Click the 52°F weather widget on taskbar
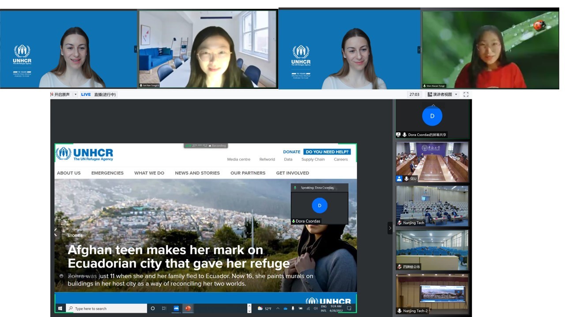This screenshot has width=565, height=317. 265,308
